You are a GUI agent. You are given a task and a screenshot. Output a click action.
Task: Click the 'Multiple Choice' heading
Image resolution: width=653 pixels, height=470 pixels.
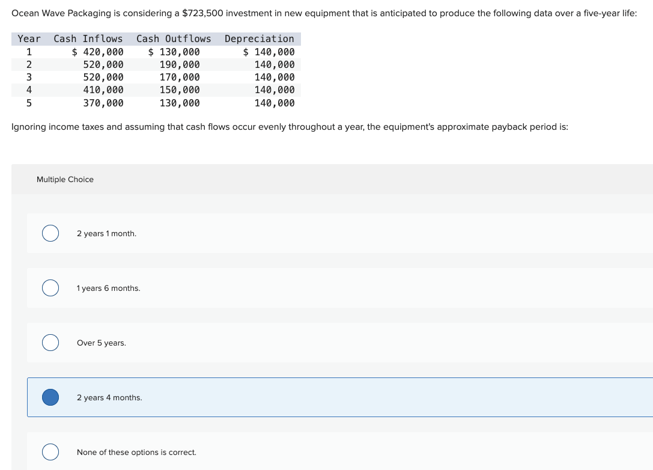(x=65, y=179)
